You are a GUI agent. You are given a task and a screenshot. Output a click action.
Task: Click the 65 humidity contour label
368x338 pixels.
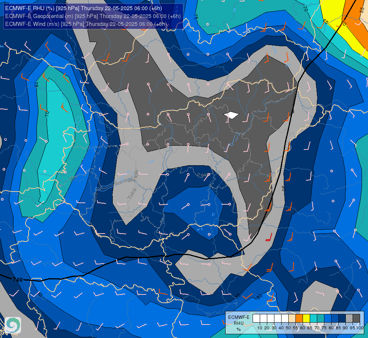click(325, 21)
